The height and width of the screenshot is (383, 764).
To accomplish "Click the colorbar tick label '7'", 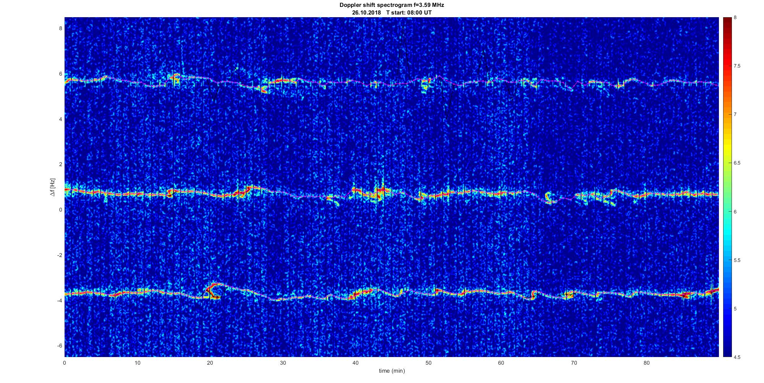I will point(735,115).
